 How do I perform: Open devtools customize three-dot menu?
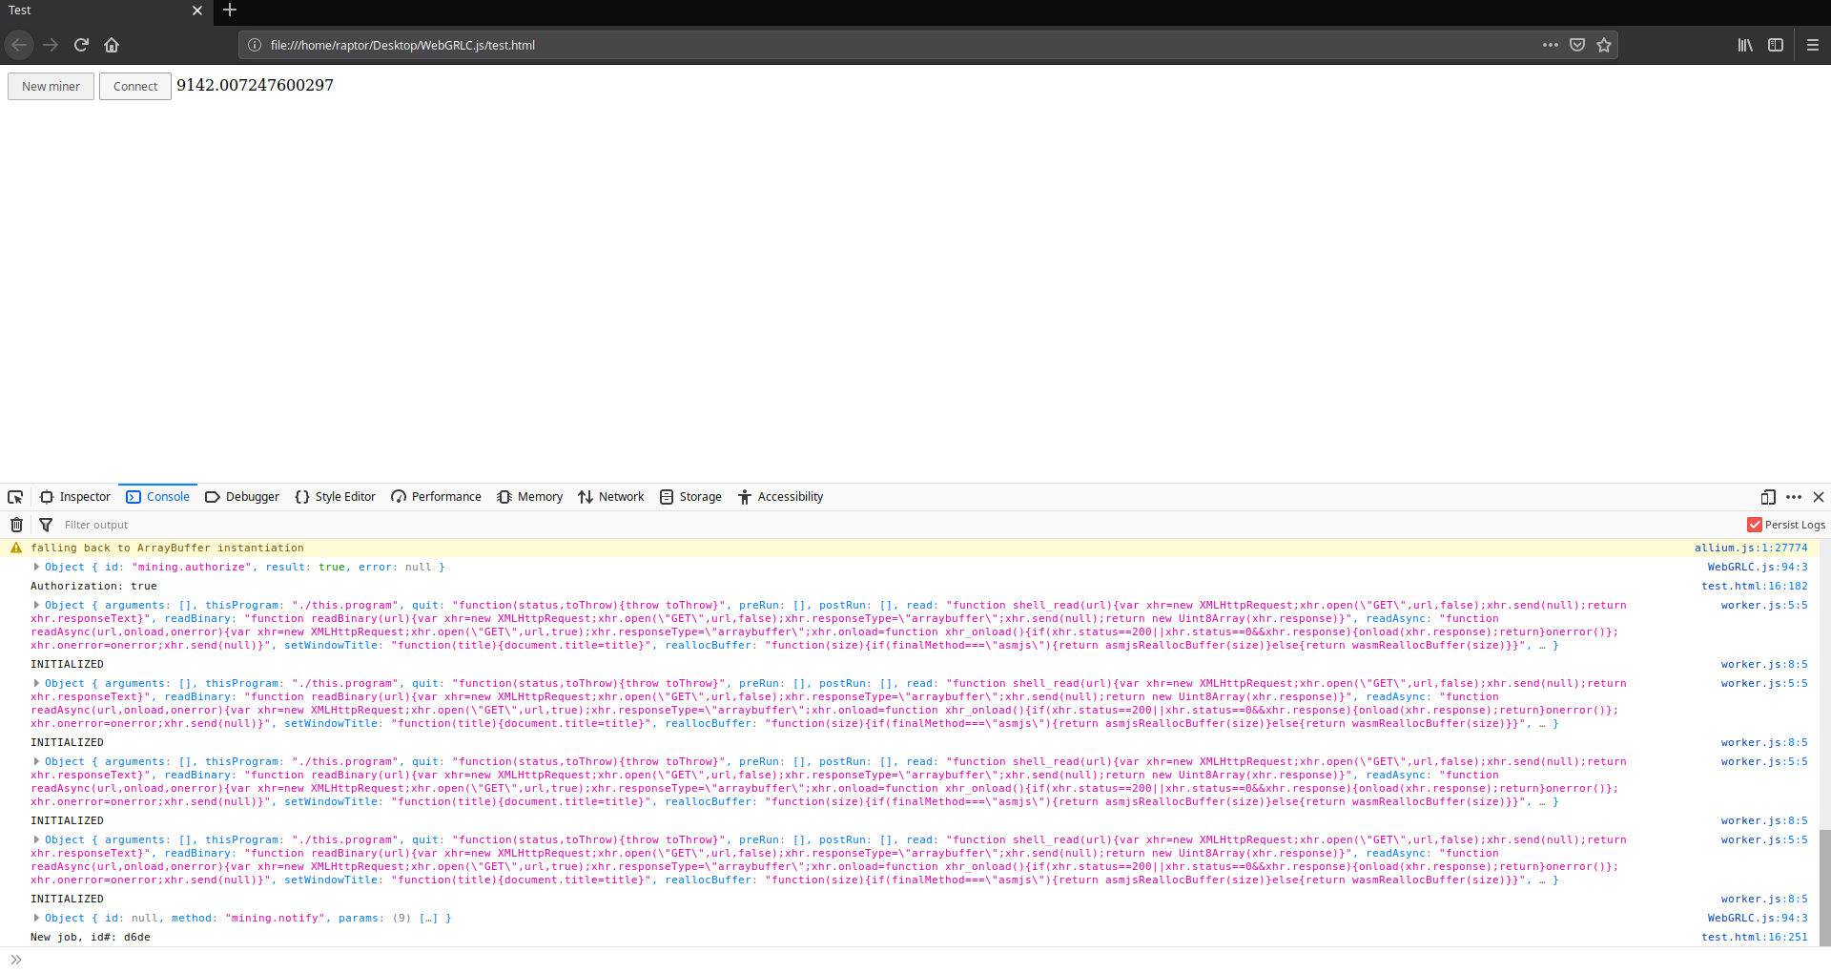point(1794,497)
